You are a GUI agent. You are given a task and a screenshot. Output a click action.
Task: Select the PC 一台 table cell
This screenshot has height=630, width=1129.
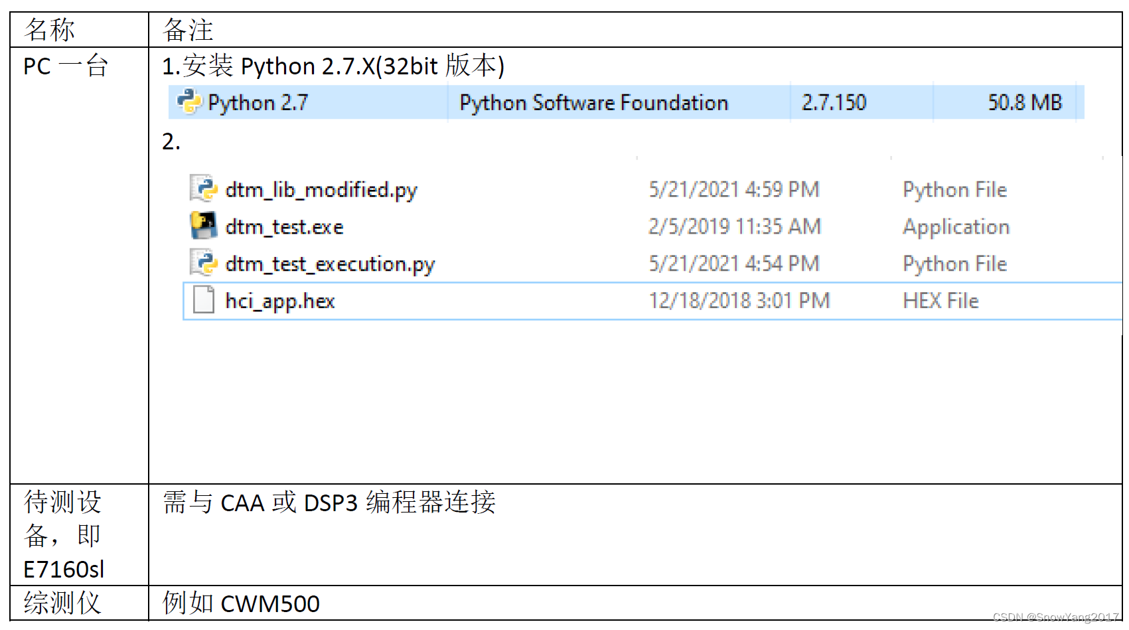[65, 66]
